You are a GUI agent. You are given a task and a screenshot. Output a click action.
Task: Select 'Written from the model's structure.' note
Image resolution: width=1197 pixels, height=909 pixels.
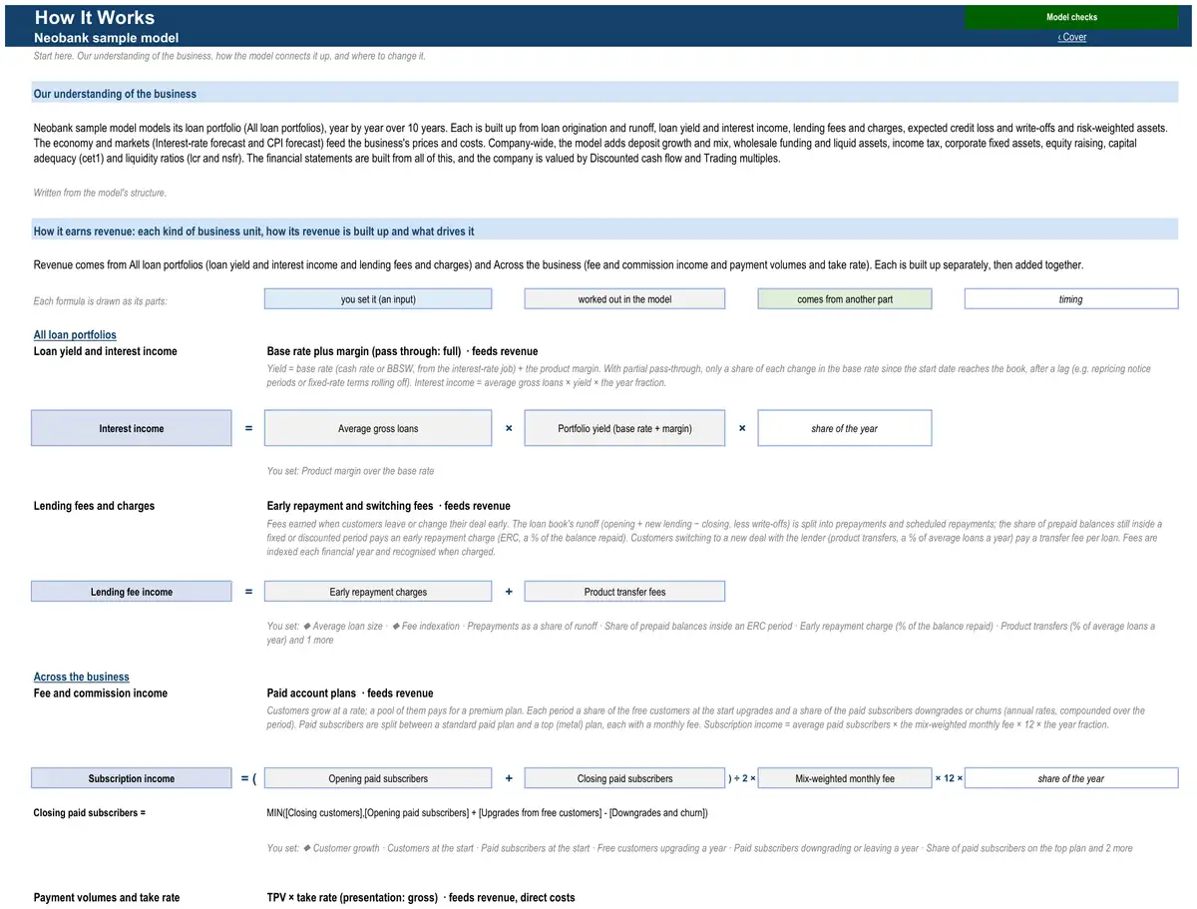(x=100, y=193)
